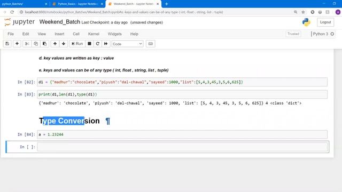Click the Logout button
The height and width of the screenshot is (192, 342).
click(x=325, y=22)
